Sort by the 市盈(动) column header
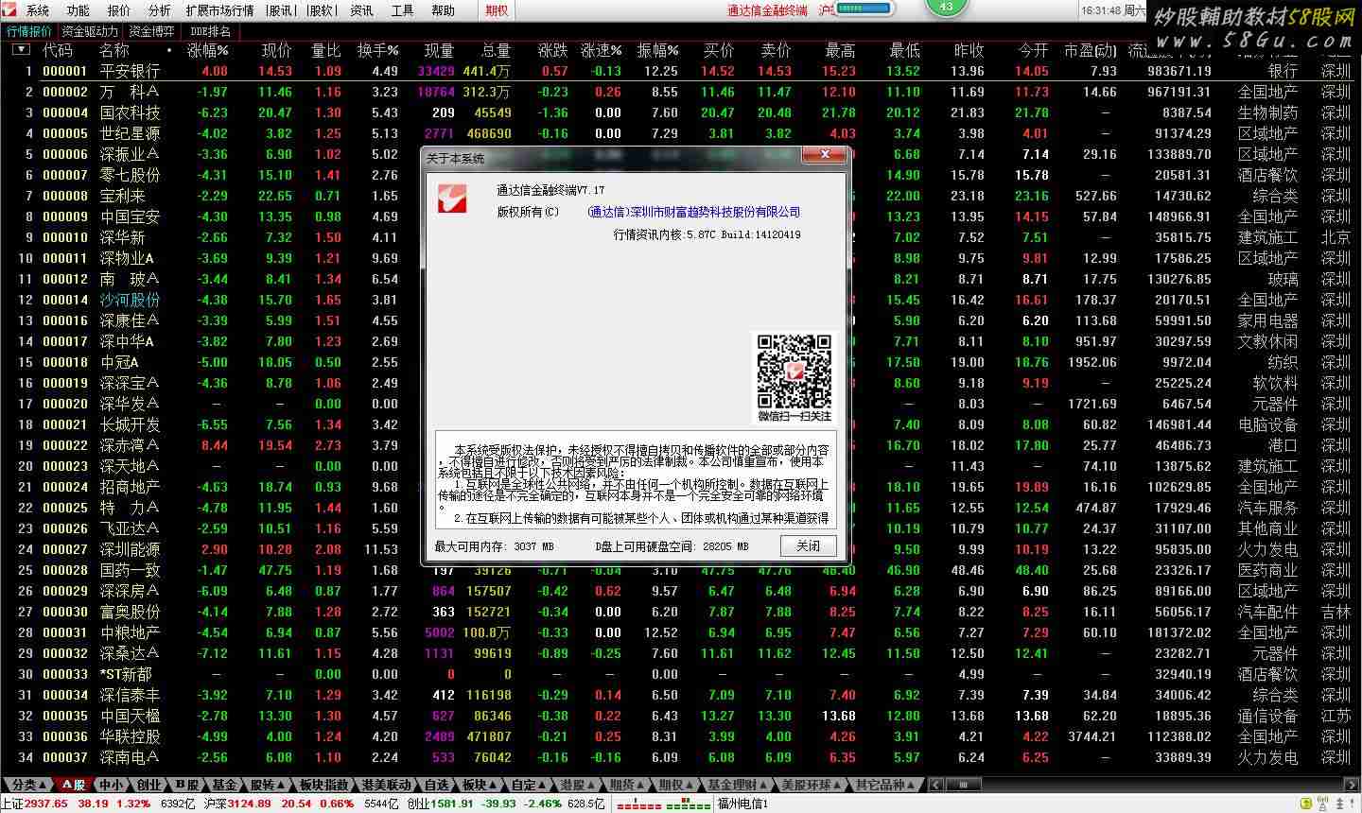The image size is (1362, 813). (x=1090, y=49)
